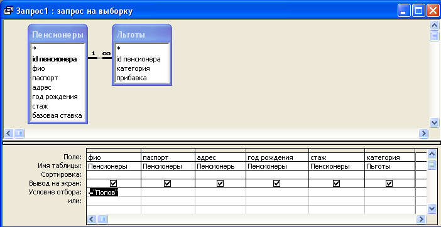
Task: Click the паспорт cell in Поле row
Action: click(x=168, y=157)
